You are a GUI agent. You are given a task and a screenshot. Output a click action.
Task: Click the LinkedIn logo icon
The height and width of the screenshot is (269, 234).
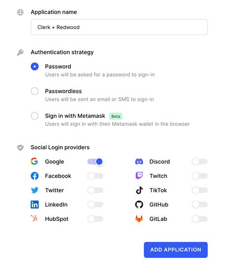(x=35, y=204)
